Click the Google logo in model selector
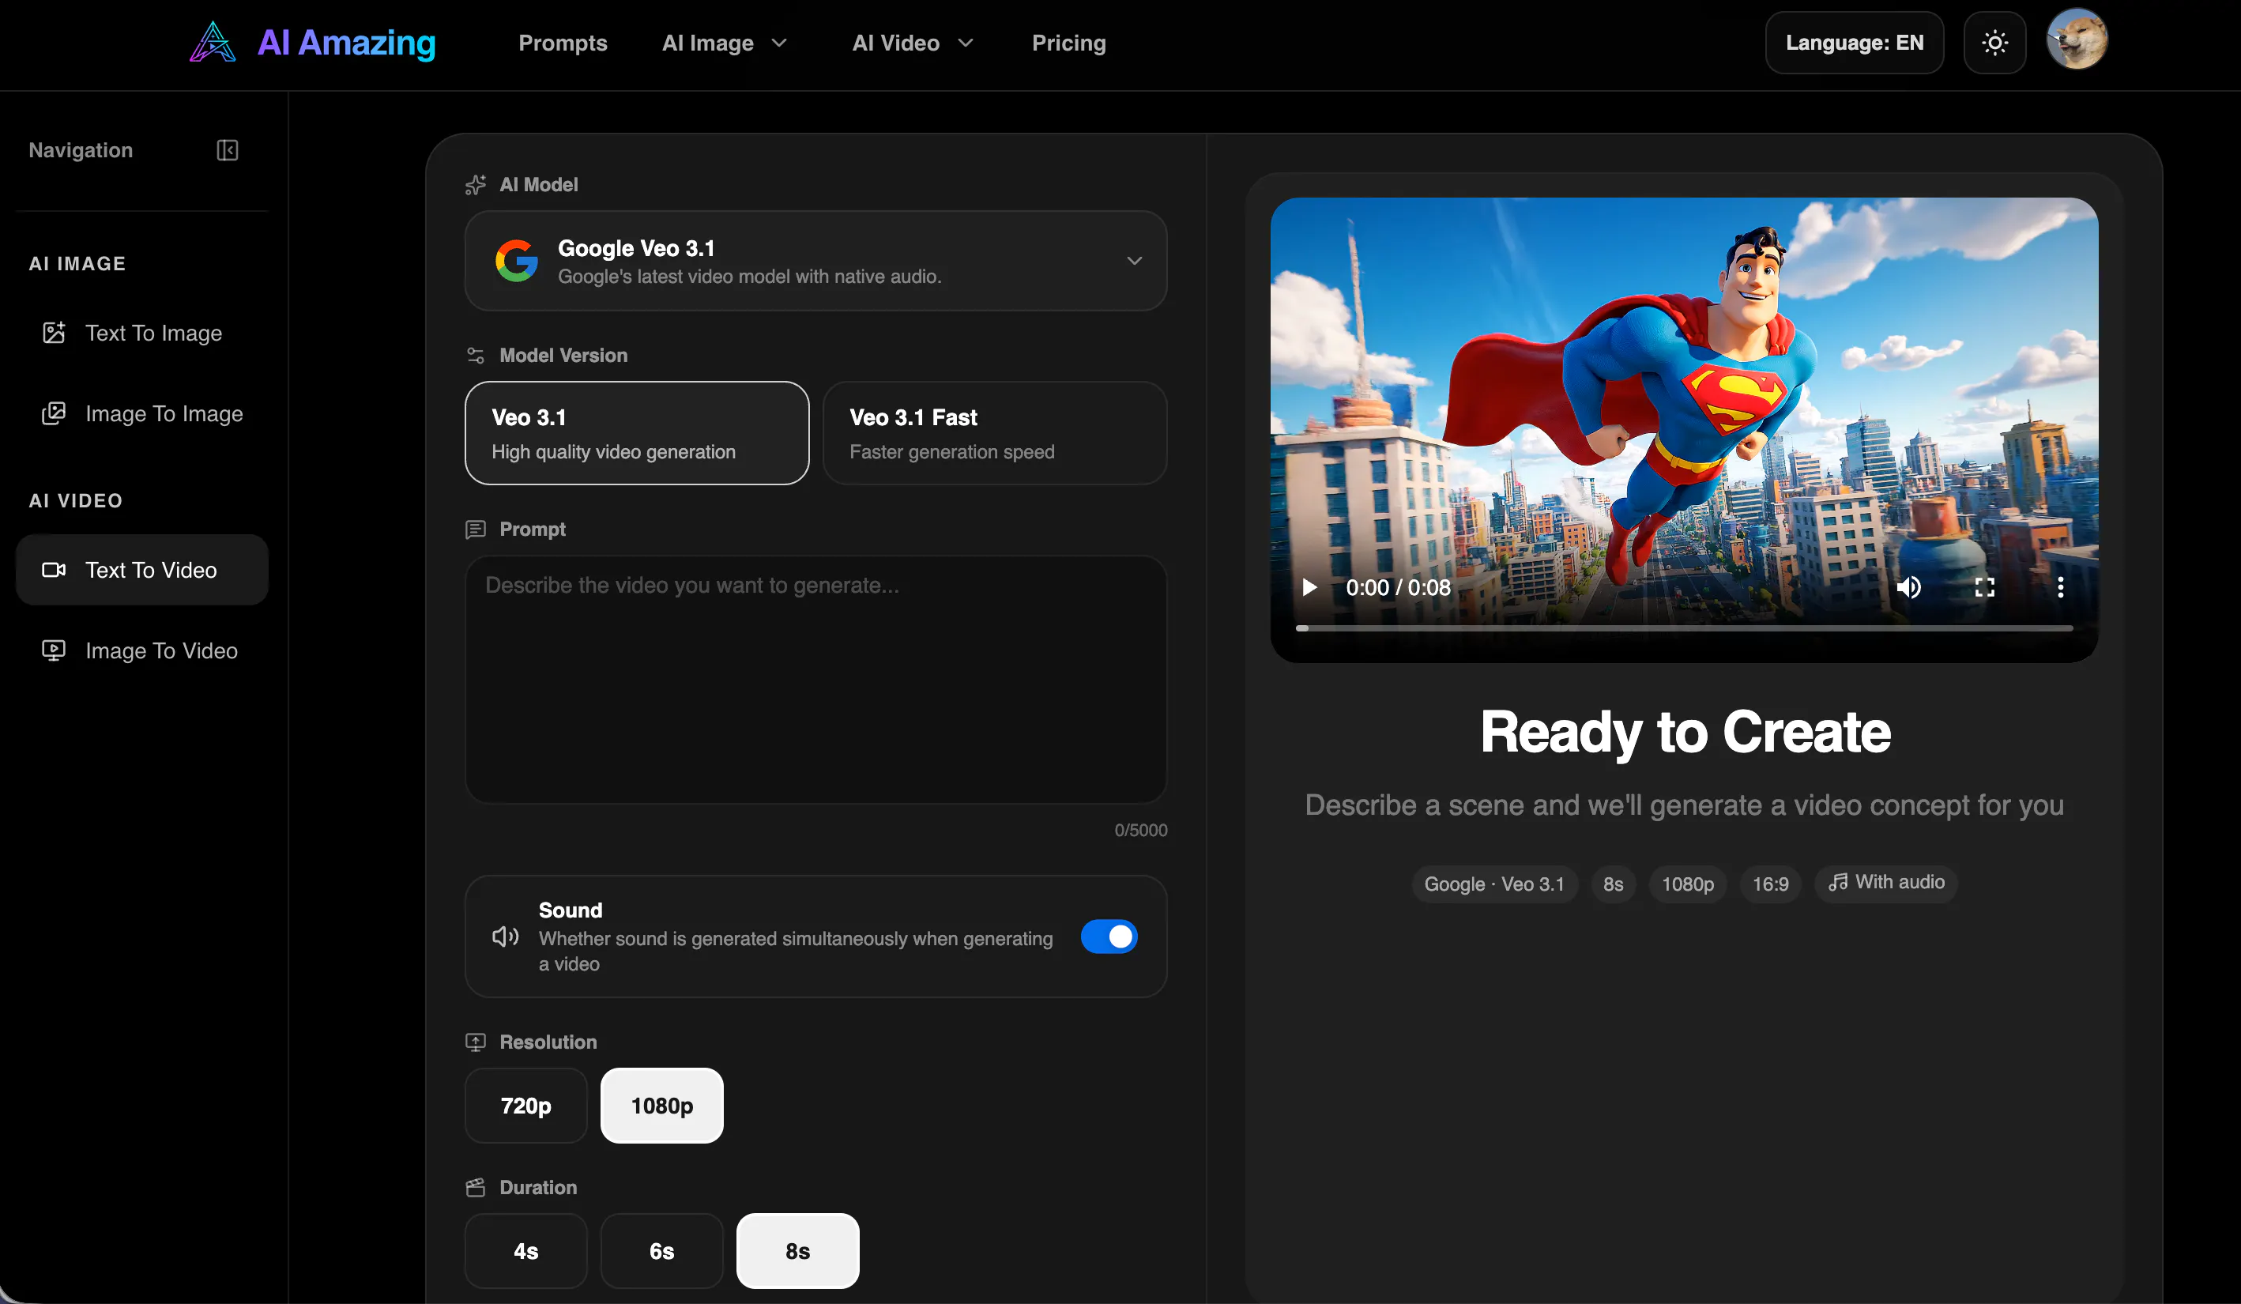This screenshot has height=1304, width=2241. click(x=517, y=261)
